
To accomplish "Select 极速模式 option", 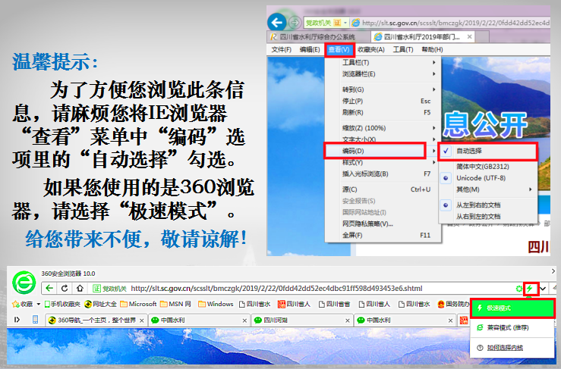I will pyautogui.click(x=512, y=308).
